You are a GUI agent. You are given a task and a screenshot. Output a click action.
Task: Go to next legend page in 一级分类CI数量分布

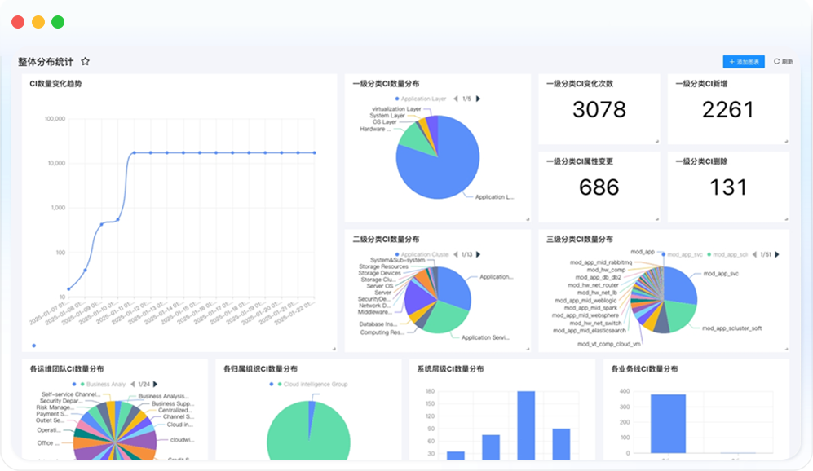(479, 99)
